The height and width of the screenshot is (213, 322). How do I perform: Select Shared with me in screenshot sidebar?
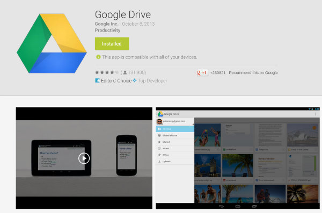(x=175, y=135)
